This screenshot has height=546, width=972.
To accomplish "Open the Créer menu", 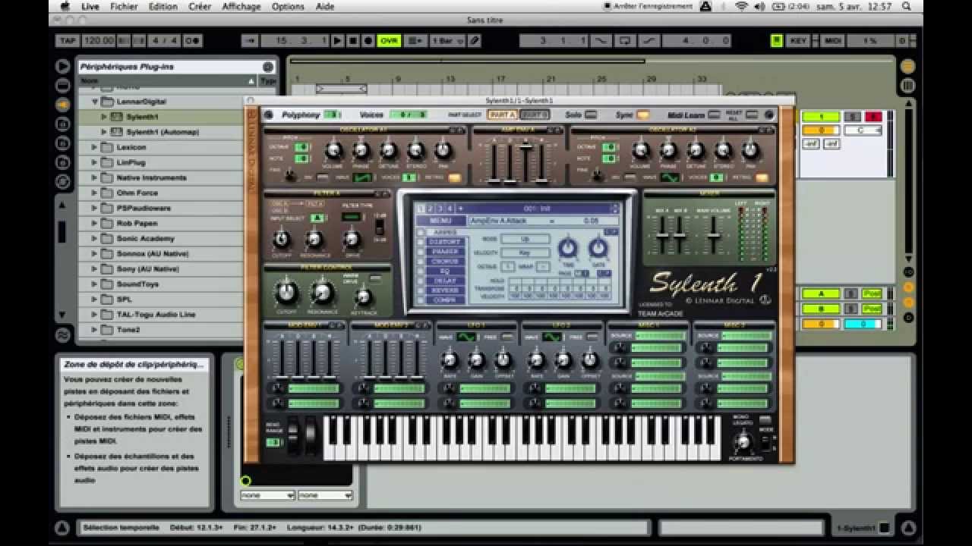I will (200, 6).
